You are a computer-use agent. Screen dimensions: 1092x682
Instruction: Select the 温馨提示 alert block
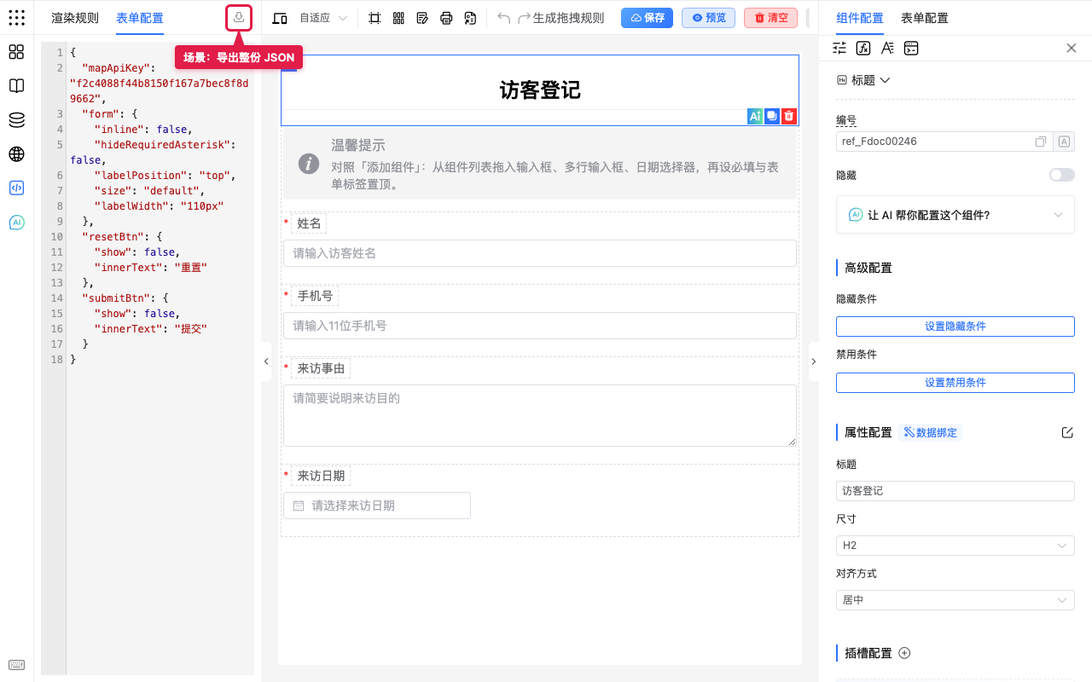pyautogui.click(x=540, y=165)
